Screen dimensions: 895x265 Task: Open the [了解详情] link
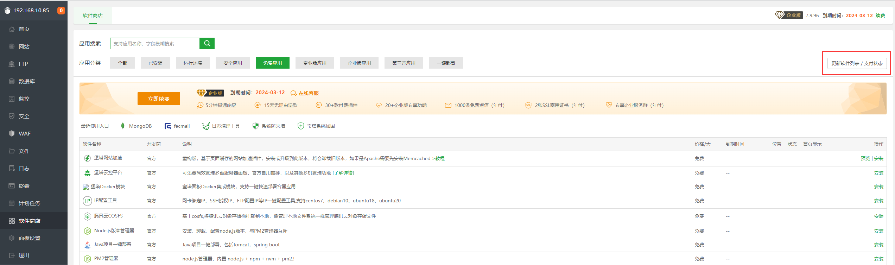tap(343, 173)
